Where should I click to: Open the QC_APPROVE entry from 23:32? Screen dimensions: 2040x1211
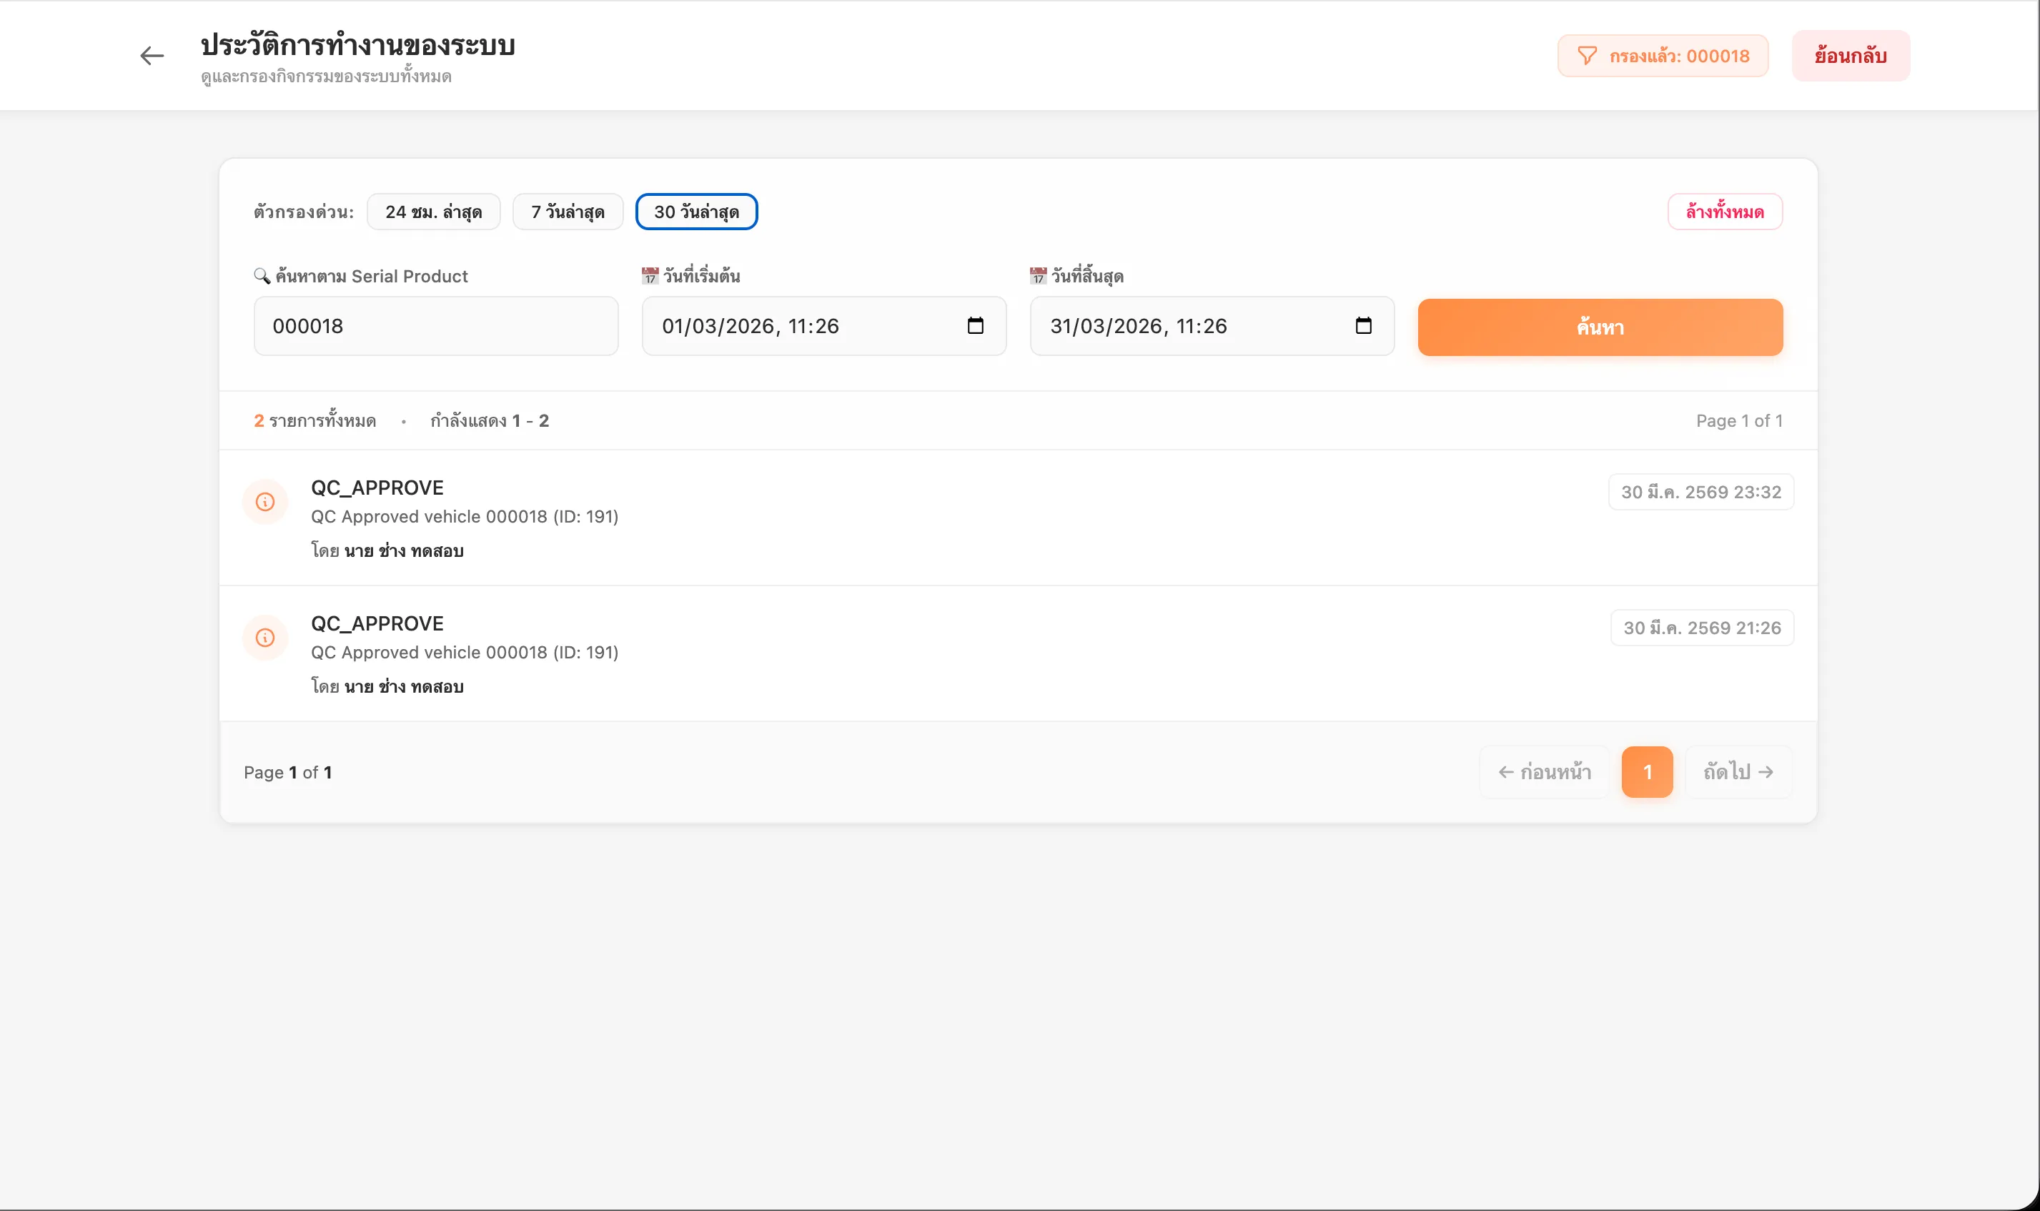click(x=377, y=488)
